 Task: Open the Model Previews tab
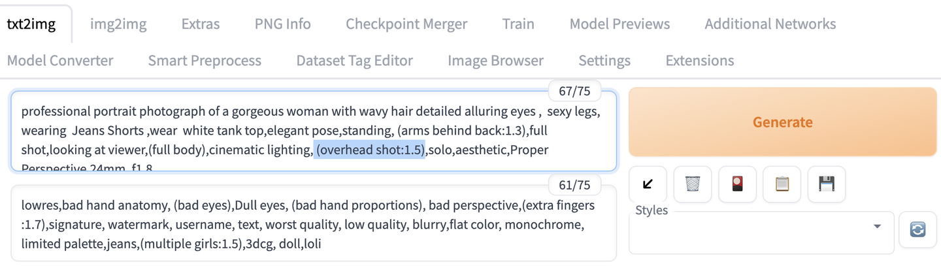tap(619, 24)
